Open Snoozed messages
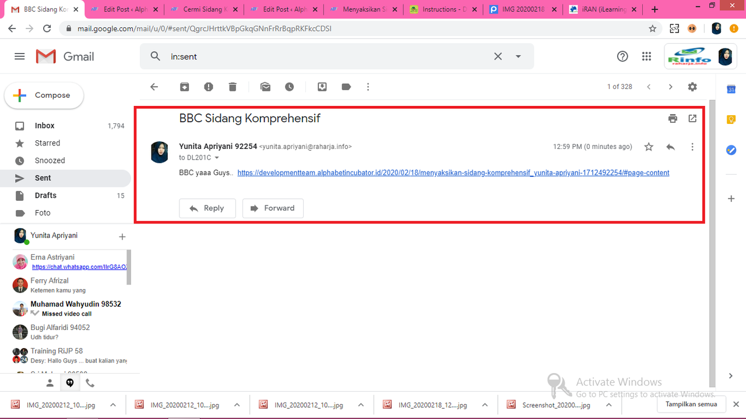The height and width of the screenshot is (419, 746). (65, 161)
